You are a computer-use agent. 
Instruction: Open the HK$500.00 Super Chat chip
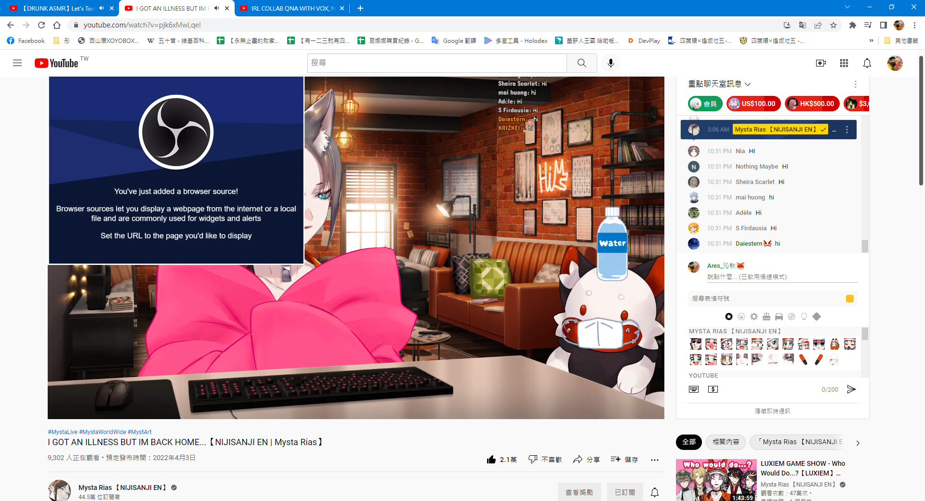pos(812,104)
